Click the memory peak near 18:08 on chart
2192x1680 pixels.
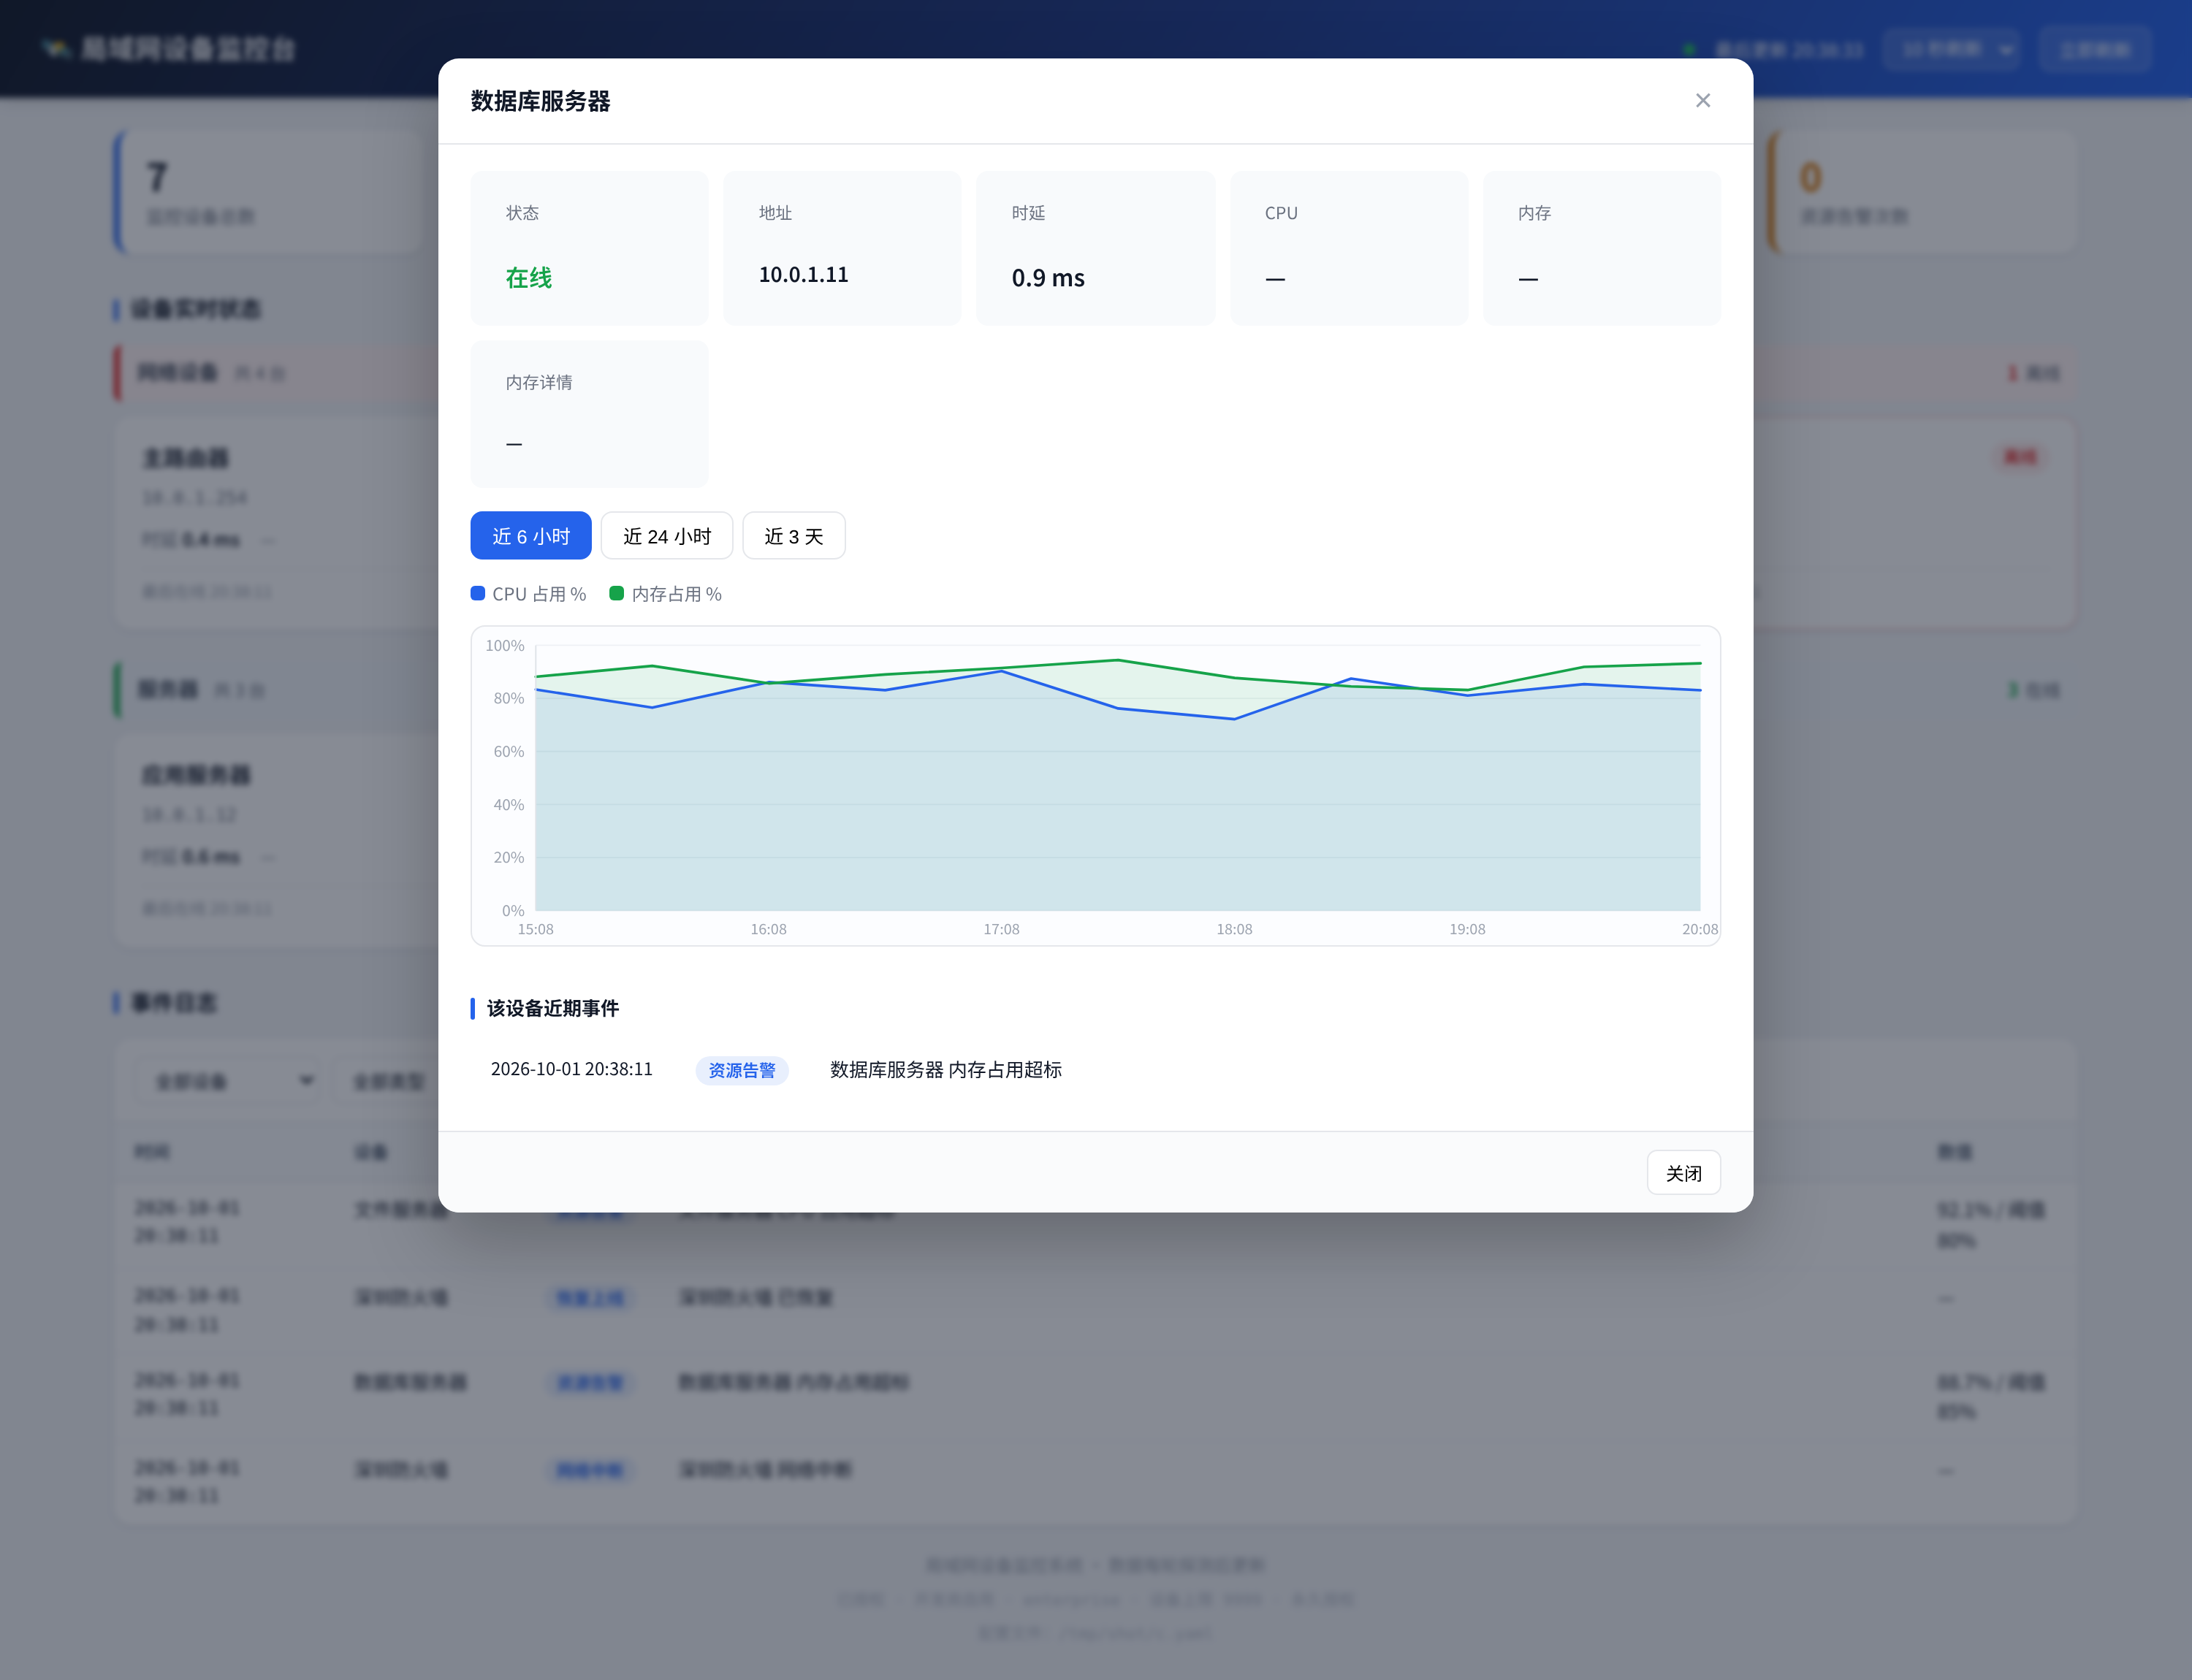pos(1117,660)
